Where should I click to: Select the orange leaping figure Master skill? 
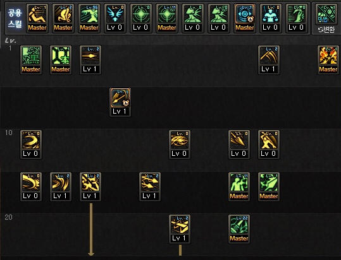click(x=37, y=18)
